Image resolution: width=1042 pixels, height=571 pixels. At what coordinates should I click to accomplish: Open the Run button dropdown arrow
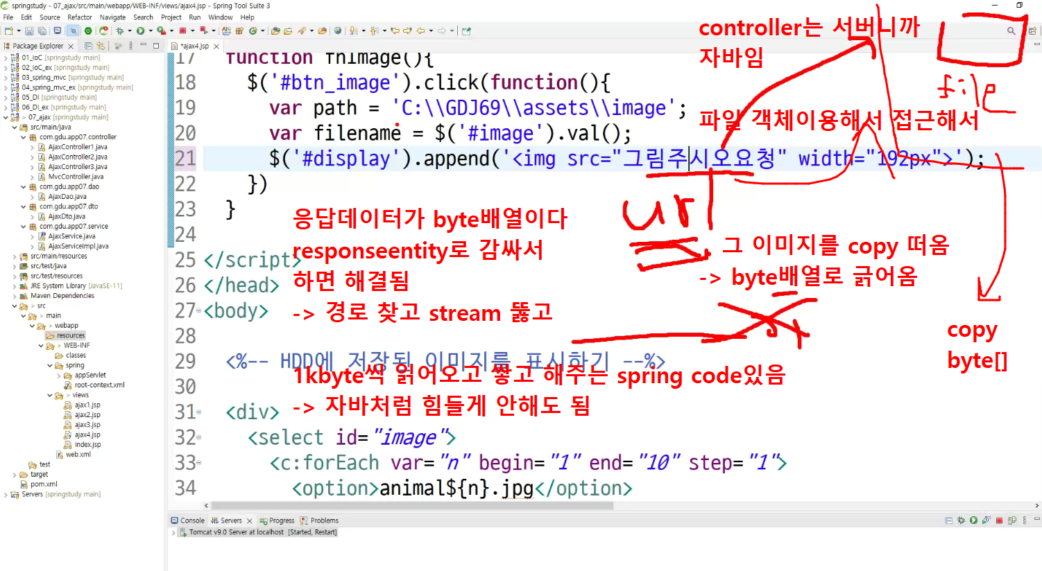151,30
